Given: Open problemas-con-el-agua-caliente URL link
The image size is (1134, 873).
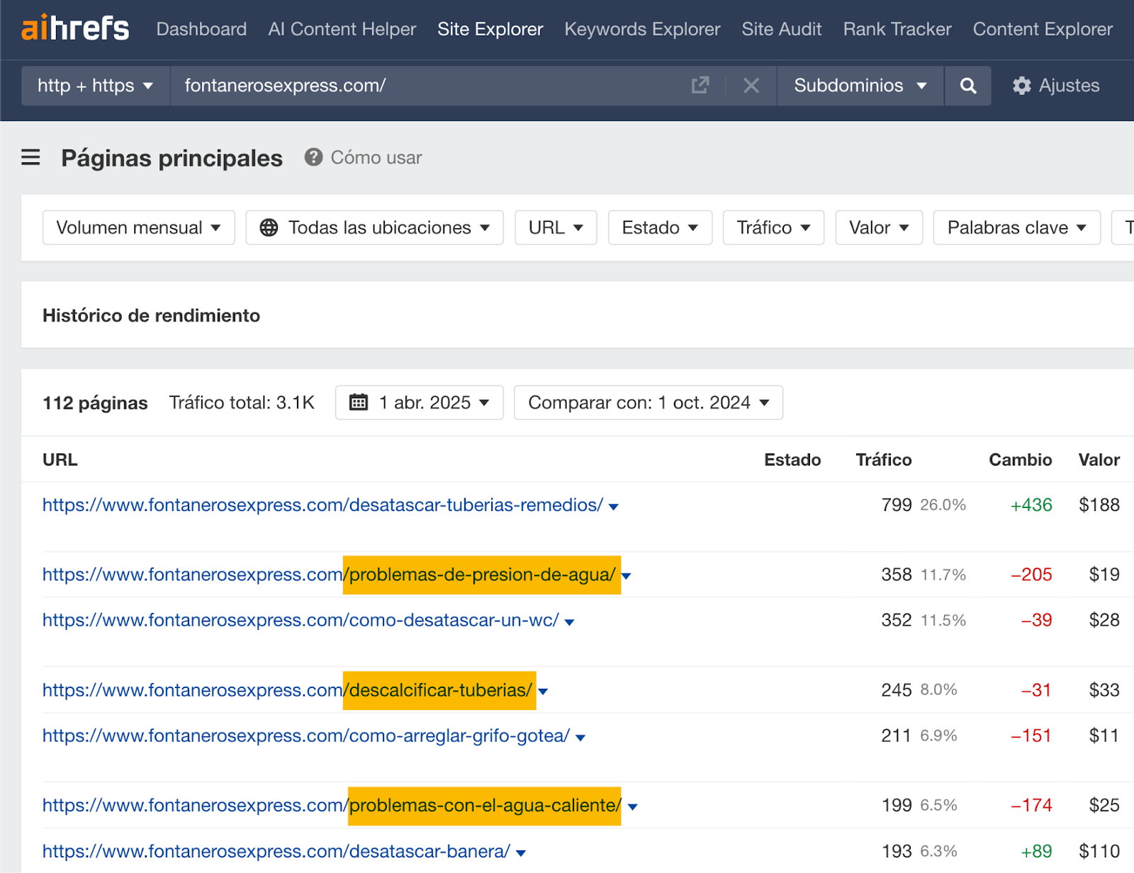Looking at the screenshot, I should tap(332, 805).
